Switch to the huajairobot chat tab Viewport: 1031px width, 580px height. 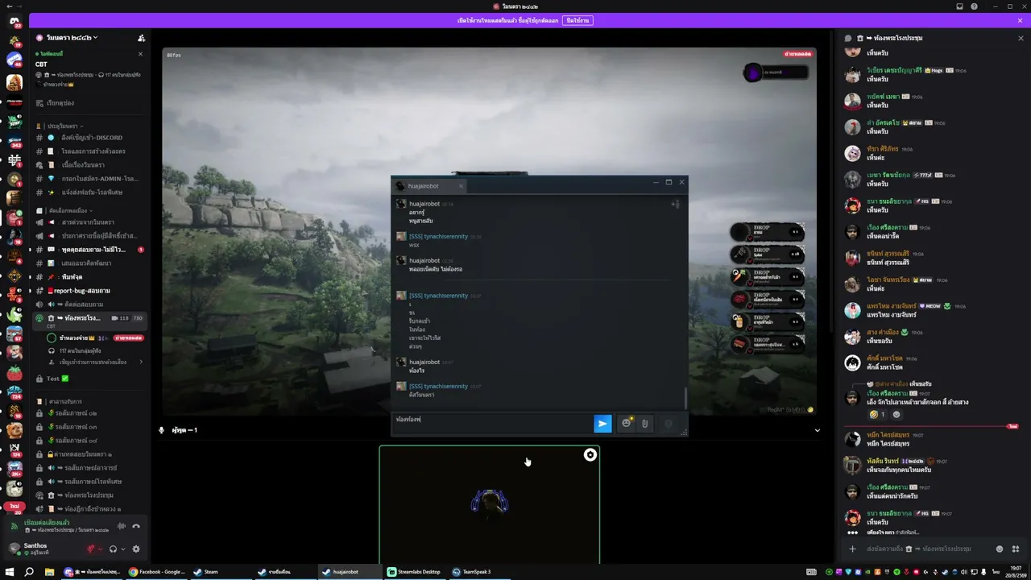[430, 186]
